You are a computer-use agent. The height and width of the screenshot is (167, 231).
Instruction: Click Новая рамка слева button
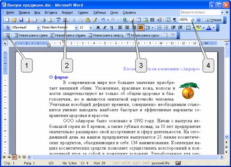pyautogui.click(x=30, y=35)
